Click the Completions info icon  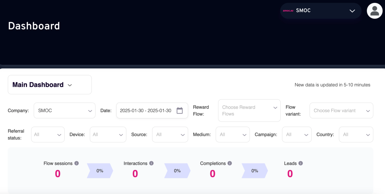point(230,163)
